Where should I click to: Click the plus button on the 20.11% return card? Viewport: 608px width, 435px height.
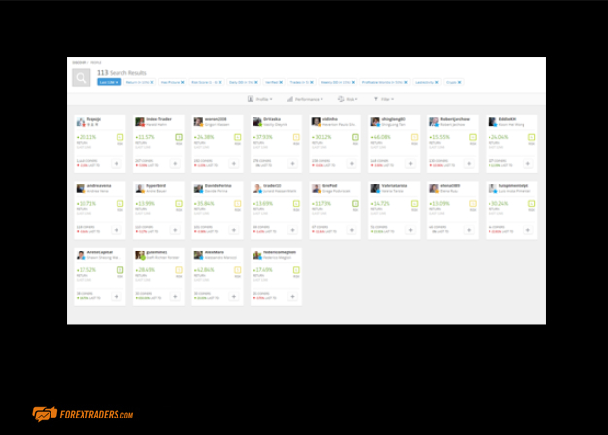[116, 163]
